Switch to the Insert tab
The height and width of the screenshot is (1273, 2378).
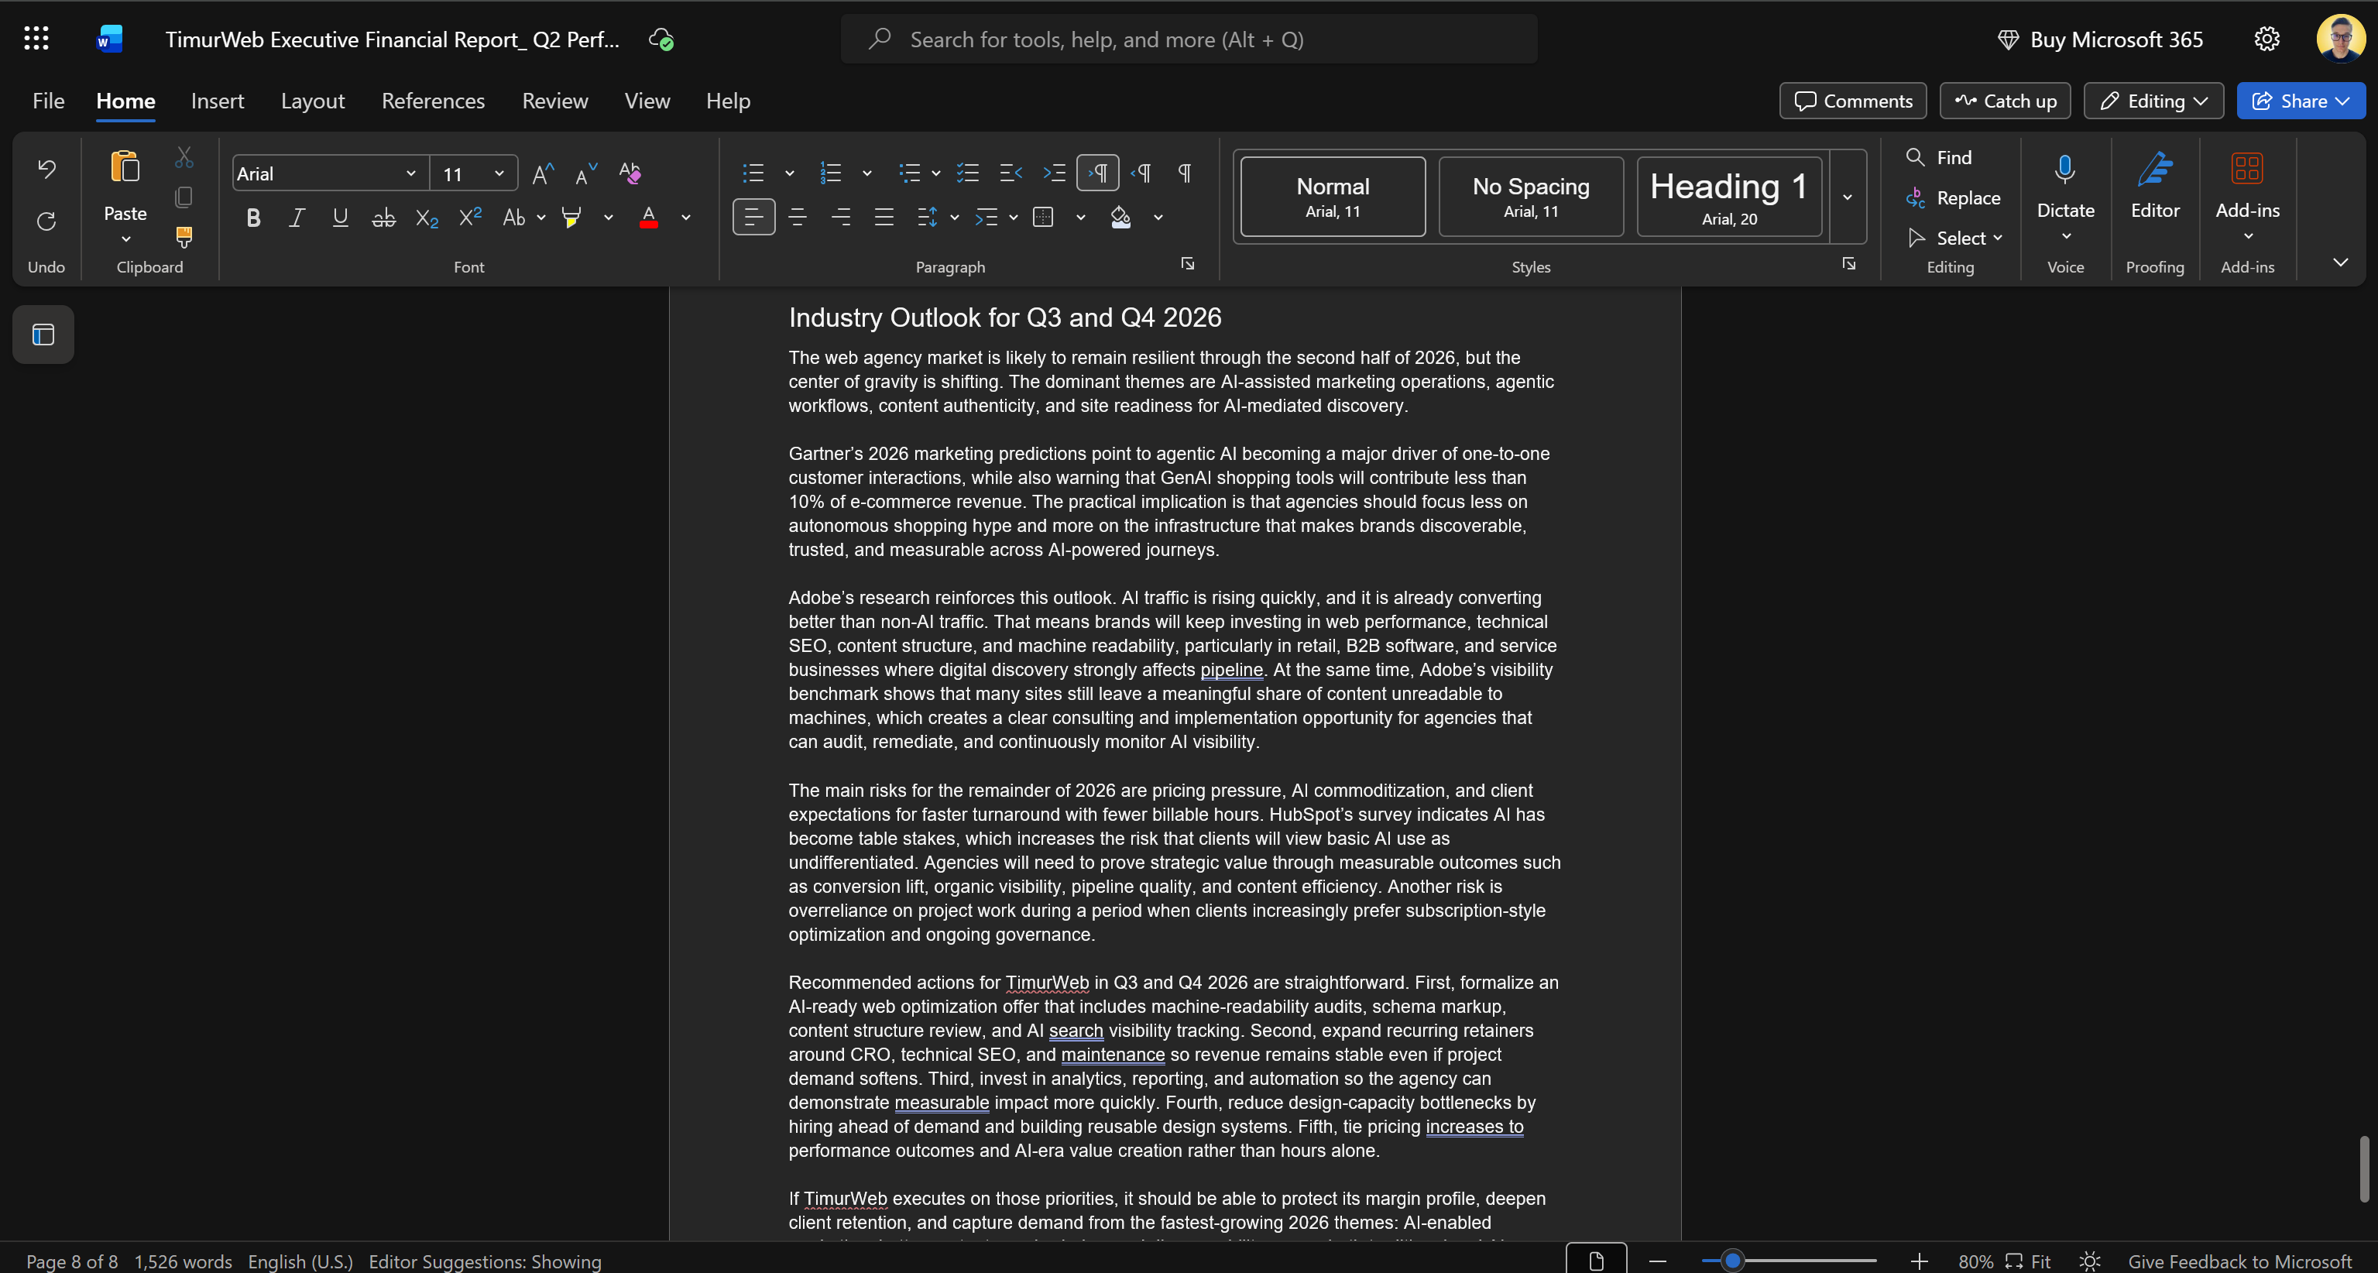[x=218, y=101]
